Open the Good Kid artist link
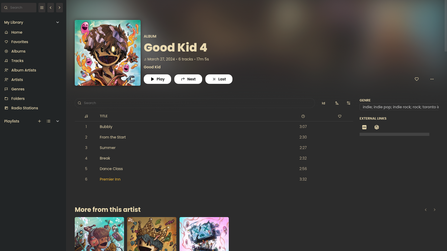Image resolution: width=447 pixels, height=251 pixels. click(x=152, y=67)
